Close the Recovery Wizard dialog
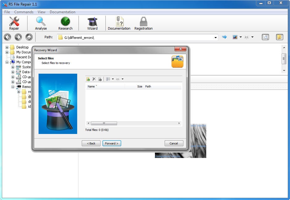Screen dimensions: 290x200 pos(180,49)
